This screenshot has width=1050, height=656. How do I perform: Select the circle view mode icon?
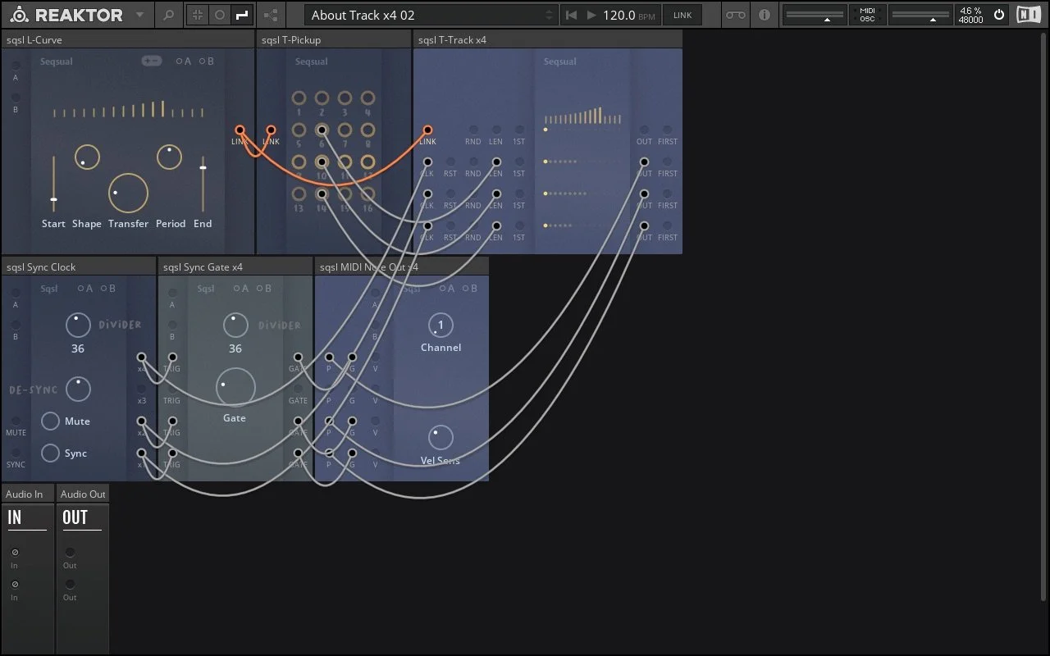pos(220,15)
